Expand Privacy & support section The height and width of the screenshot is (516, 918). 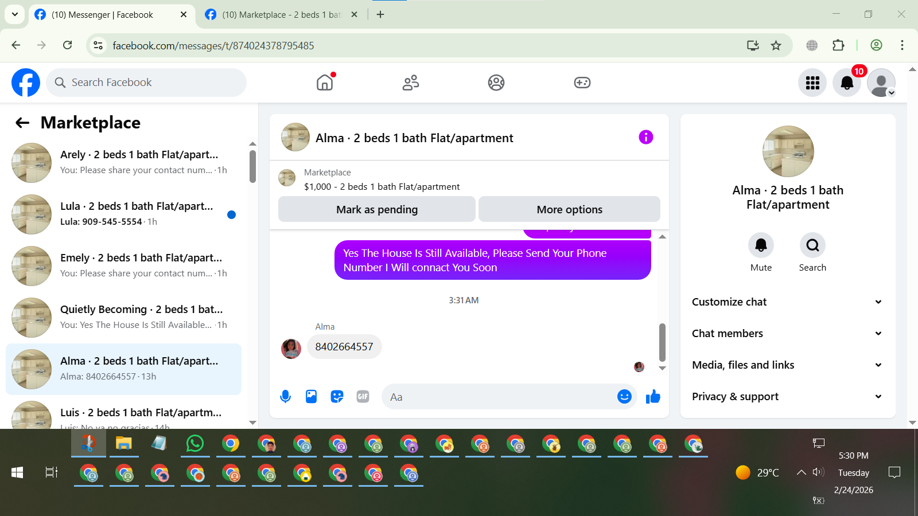[x=787, y=397]
